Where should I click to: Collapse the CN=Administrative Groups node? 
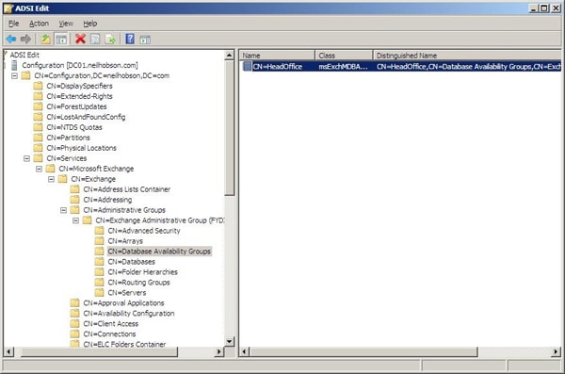click(63, 210)
